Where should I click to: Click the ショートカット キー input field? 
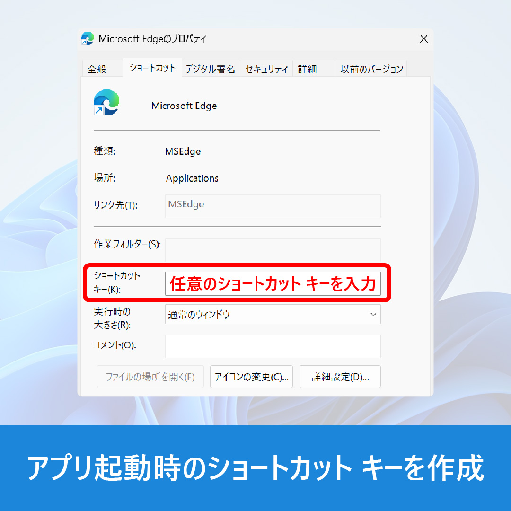click(x=273, y=283)
